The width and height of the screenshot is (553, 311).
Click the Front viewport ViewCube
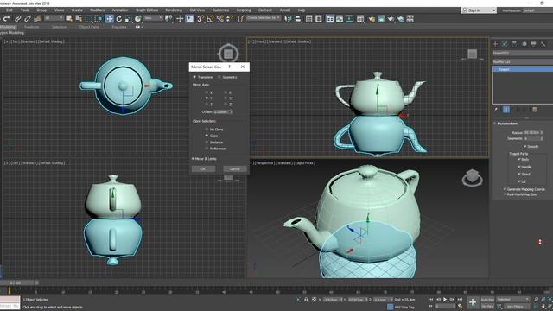click(473, 54)
